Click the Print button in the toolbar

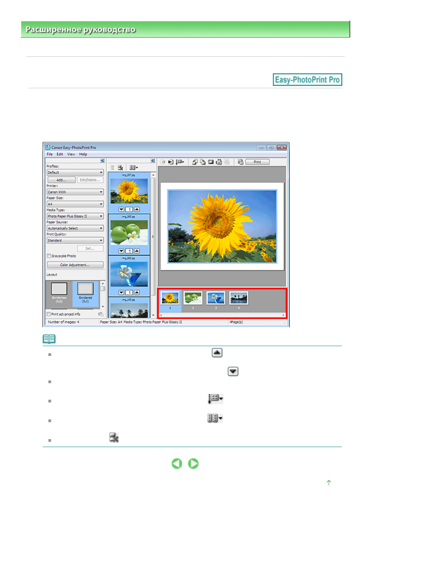click(257, 162)
